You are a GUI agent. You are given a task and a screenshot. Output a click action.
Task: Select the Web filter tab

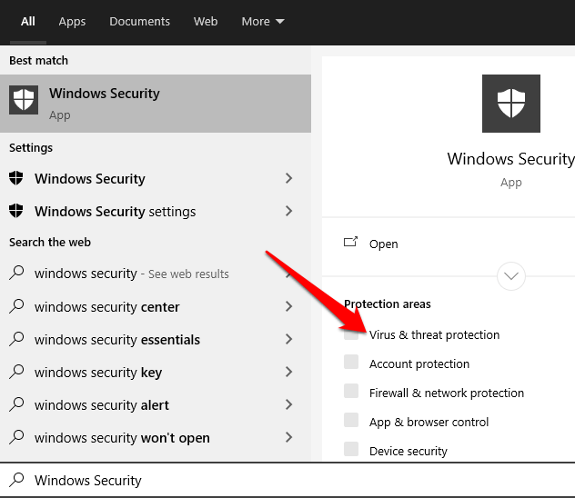[x=206, y=21]
